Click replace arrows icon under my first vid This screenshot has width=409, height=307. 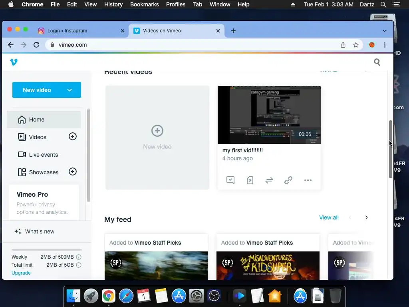(269, 180)
